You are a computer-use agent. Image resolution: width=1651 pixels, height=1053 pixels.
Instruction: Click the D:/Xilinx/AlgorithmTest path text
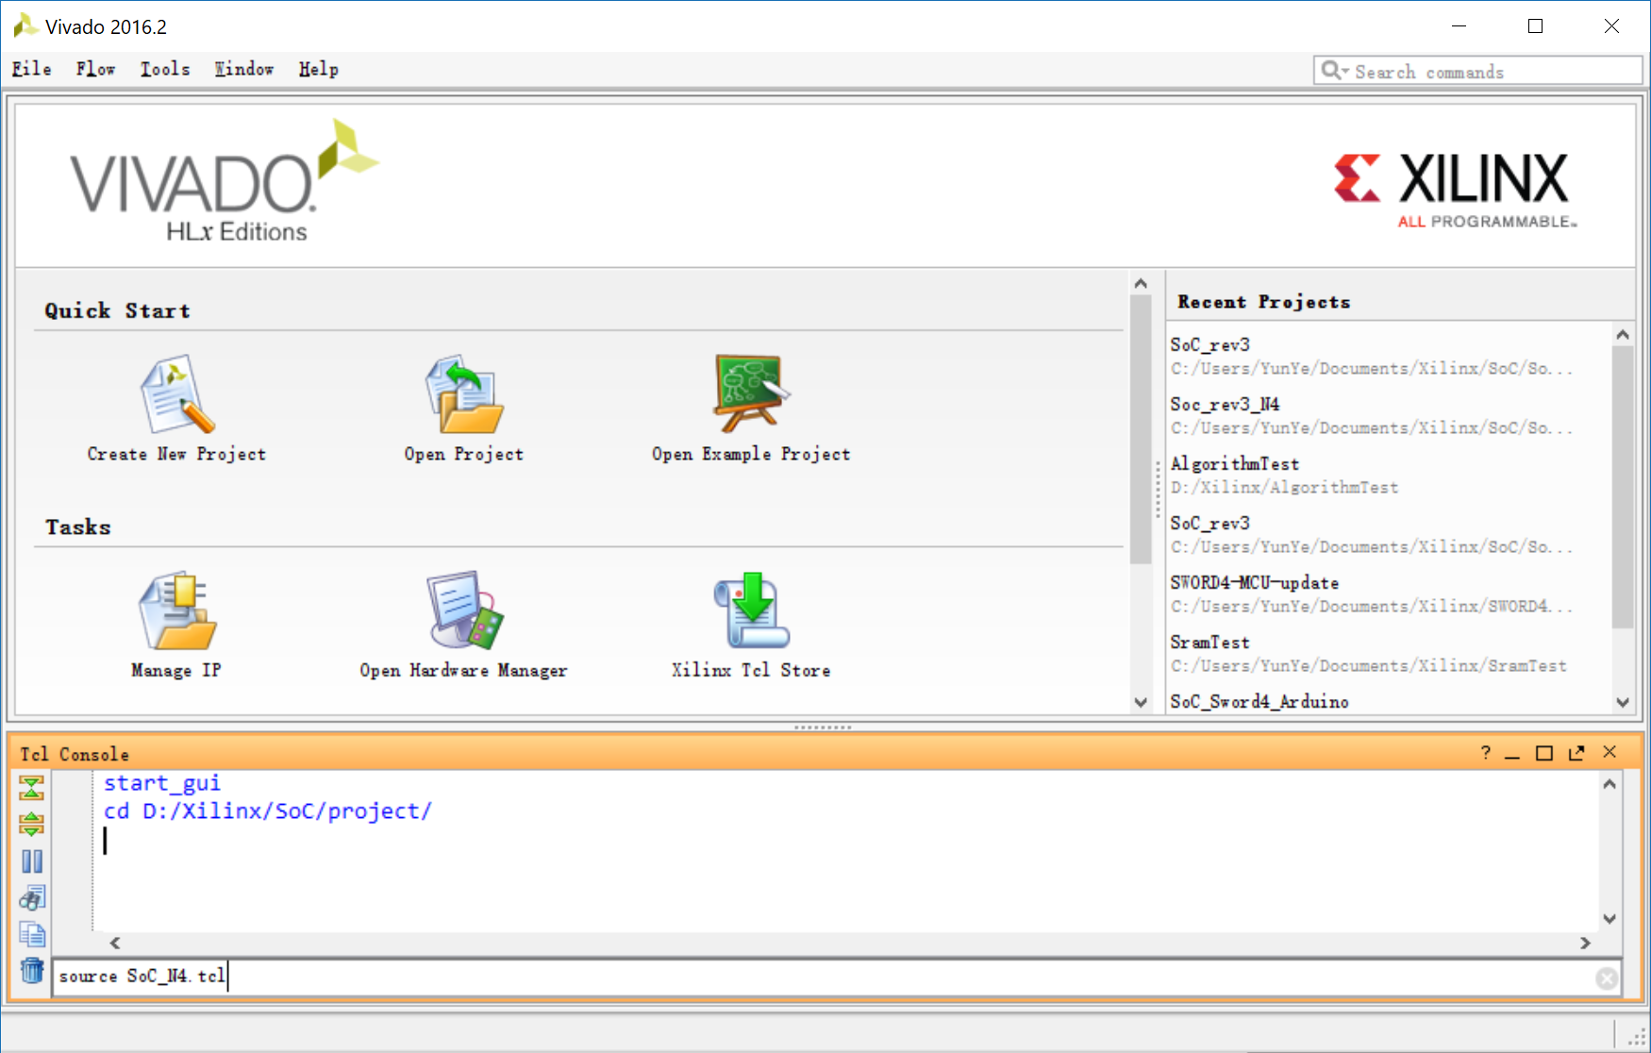[1285, 487]
